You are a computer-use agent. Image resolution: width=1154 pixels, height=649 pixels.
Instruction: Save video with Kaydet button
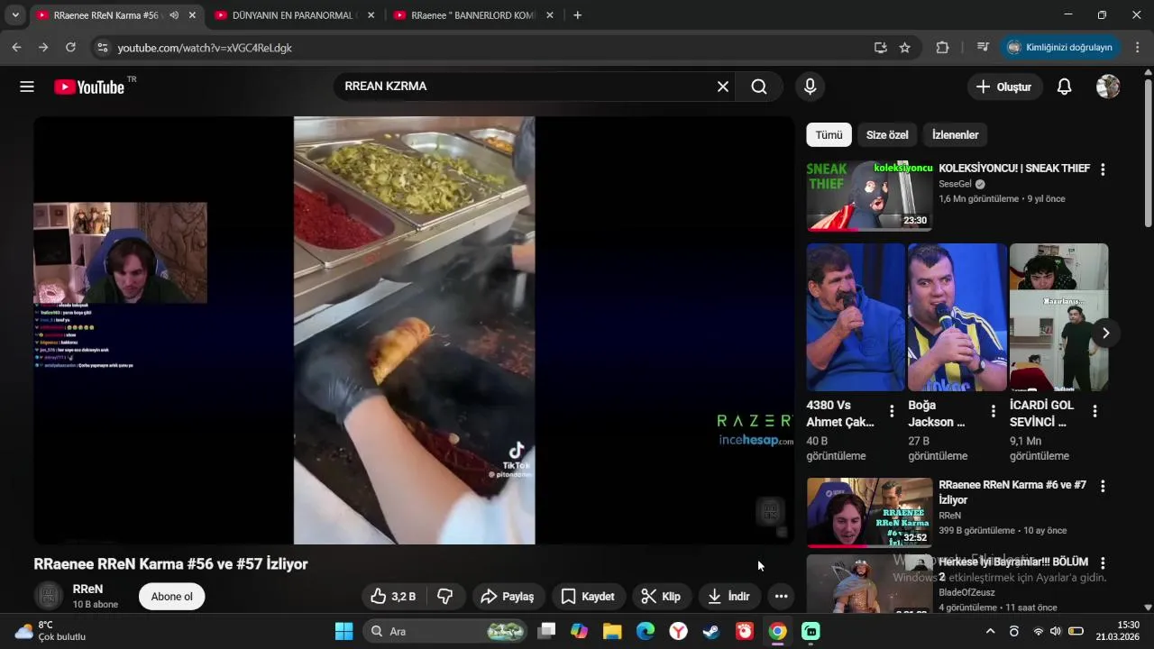coord(588,596)
